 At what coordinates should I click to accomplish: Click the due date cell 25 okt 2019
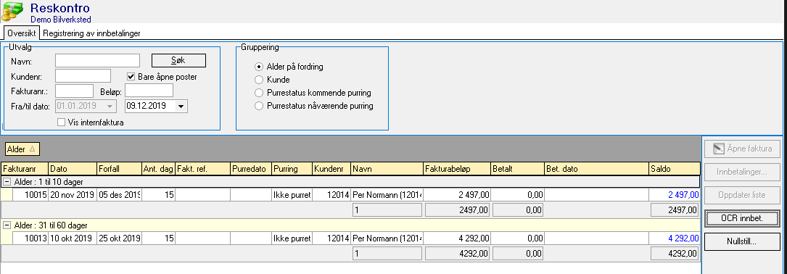[x=119, y=238]
